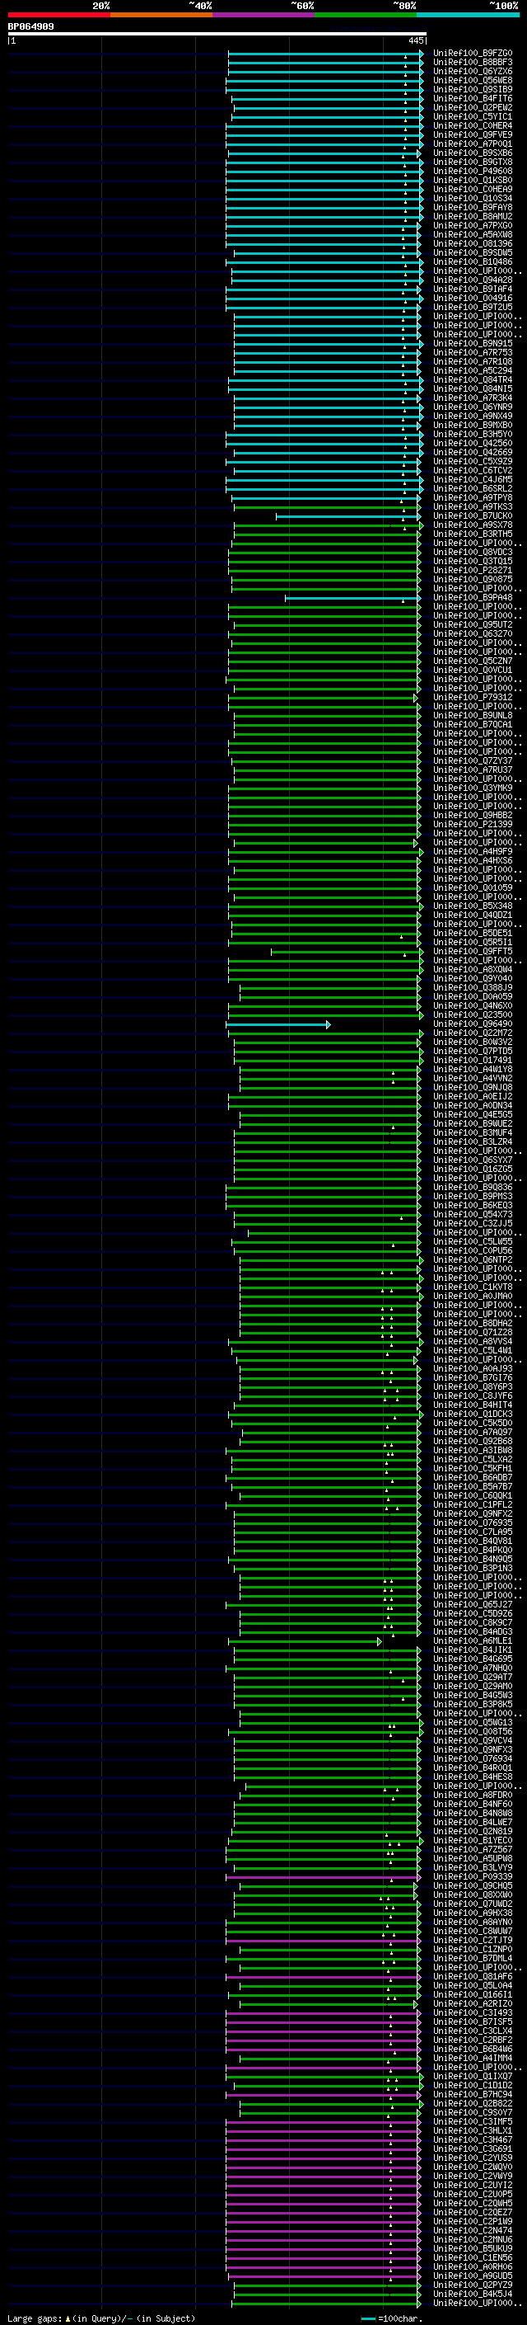Select the UniRef100_A4VVN2 label

473,1078
